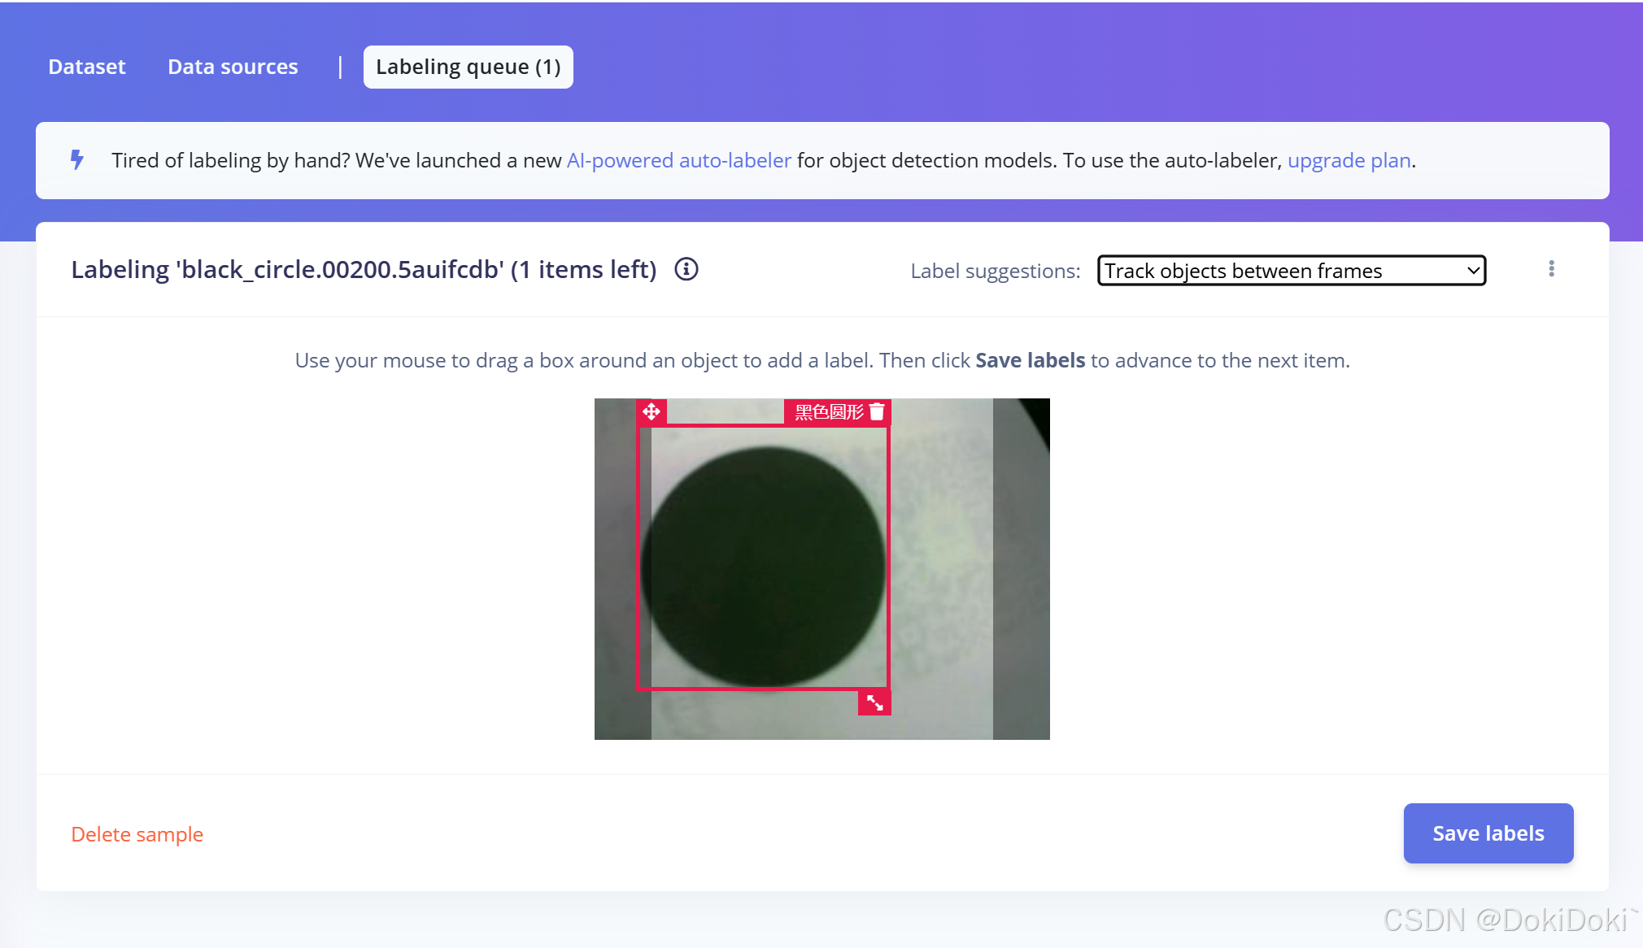Click the bounding box resize handle
The width and height of the screenshot is (1643, 948).
coord(874,702)
